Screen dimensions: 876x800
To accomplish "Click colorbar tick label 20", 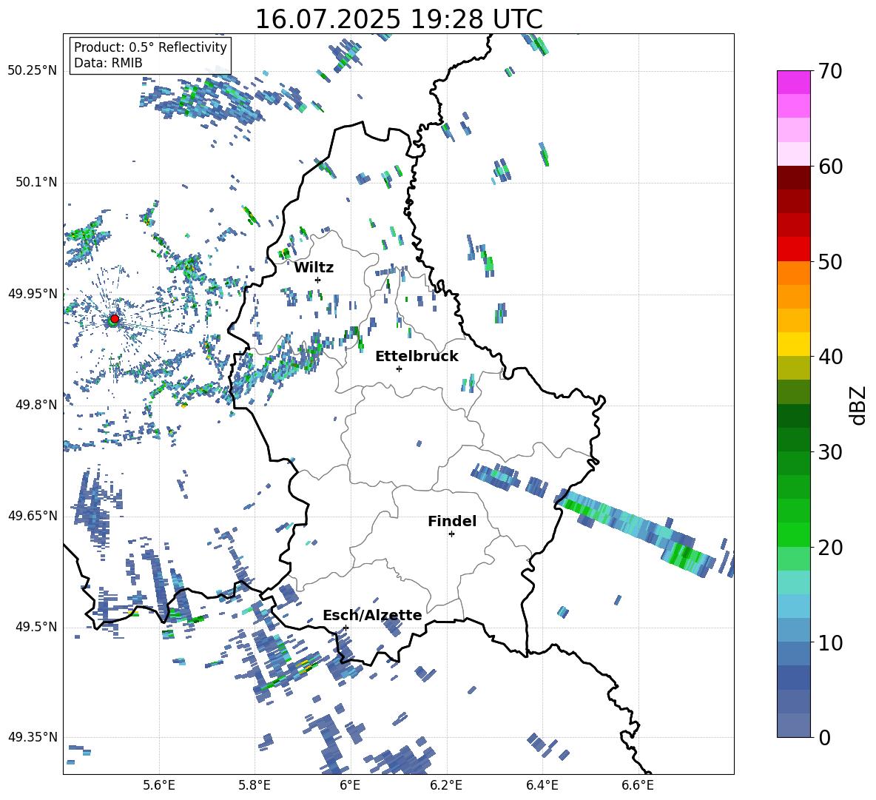I will [x=830, y=548].
